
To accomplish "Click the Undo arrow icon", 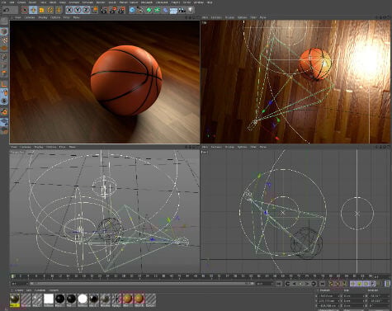I will tap(7, 10).
